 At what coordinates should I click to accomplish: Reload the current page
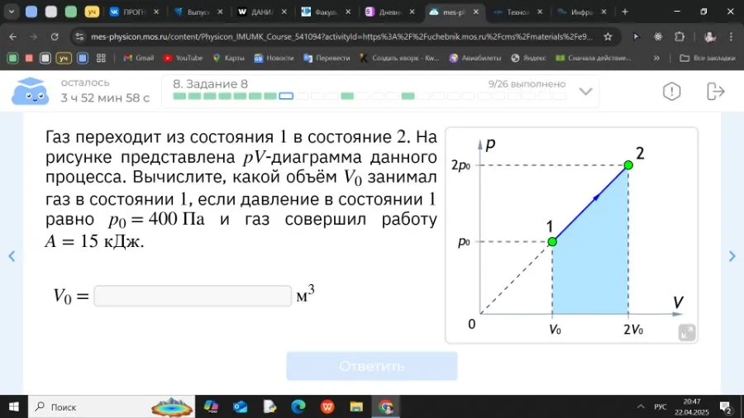click(x=55, y=36)
